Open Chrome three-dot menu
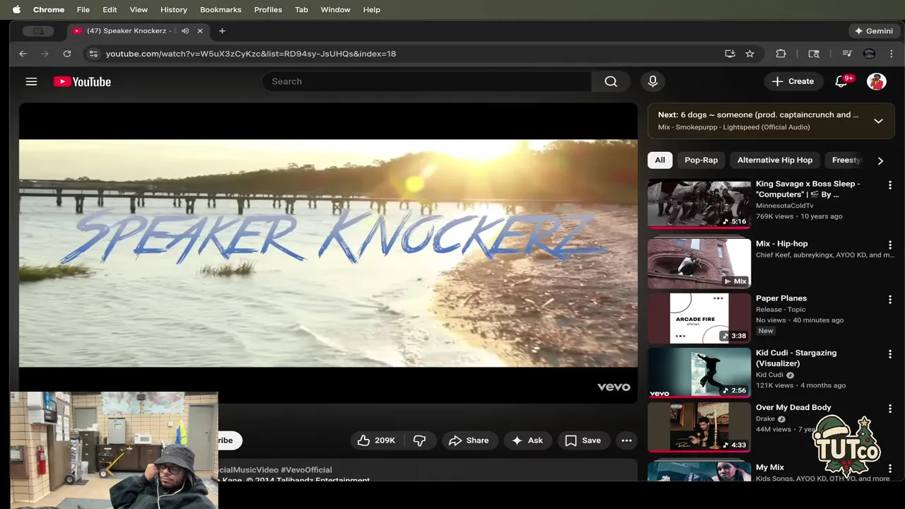Viewport: 905px width, 509px height. pos(891,54)
